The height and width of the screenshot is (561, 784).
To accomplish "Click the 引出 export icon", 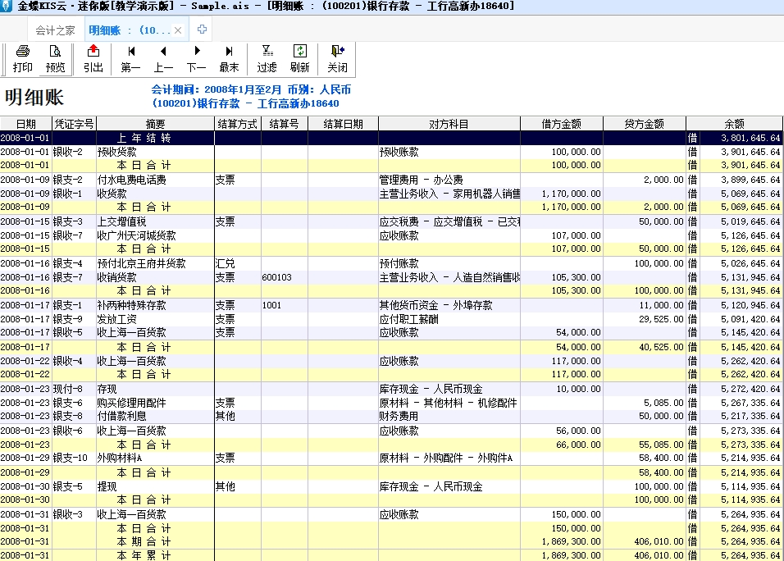I will [93, 58].
